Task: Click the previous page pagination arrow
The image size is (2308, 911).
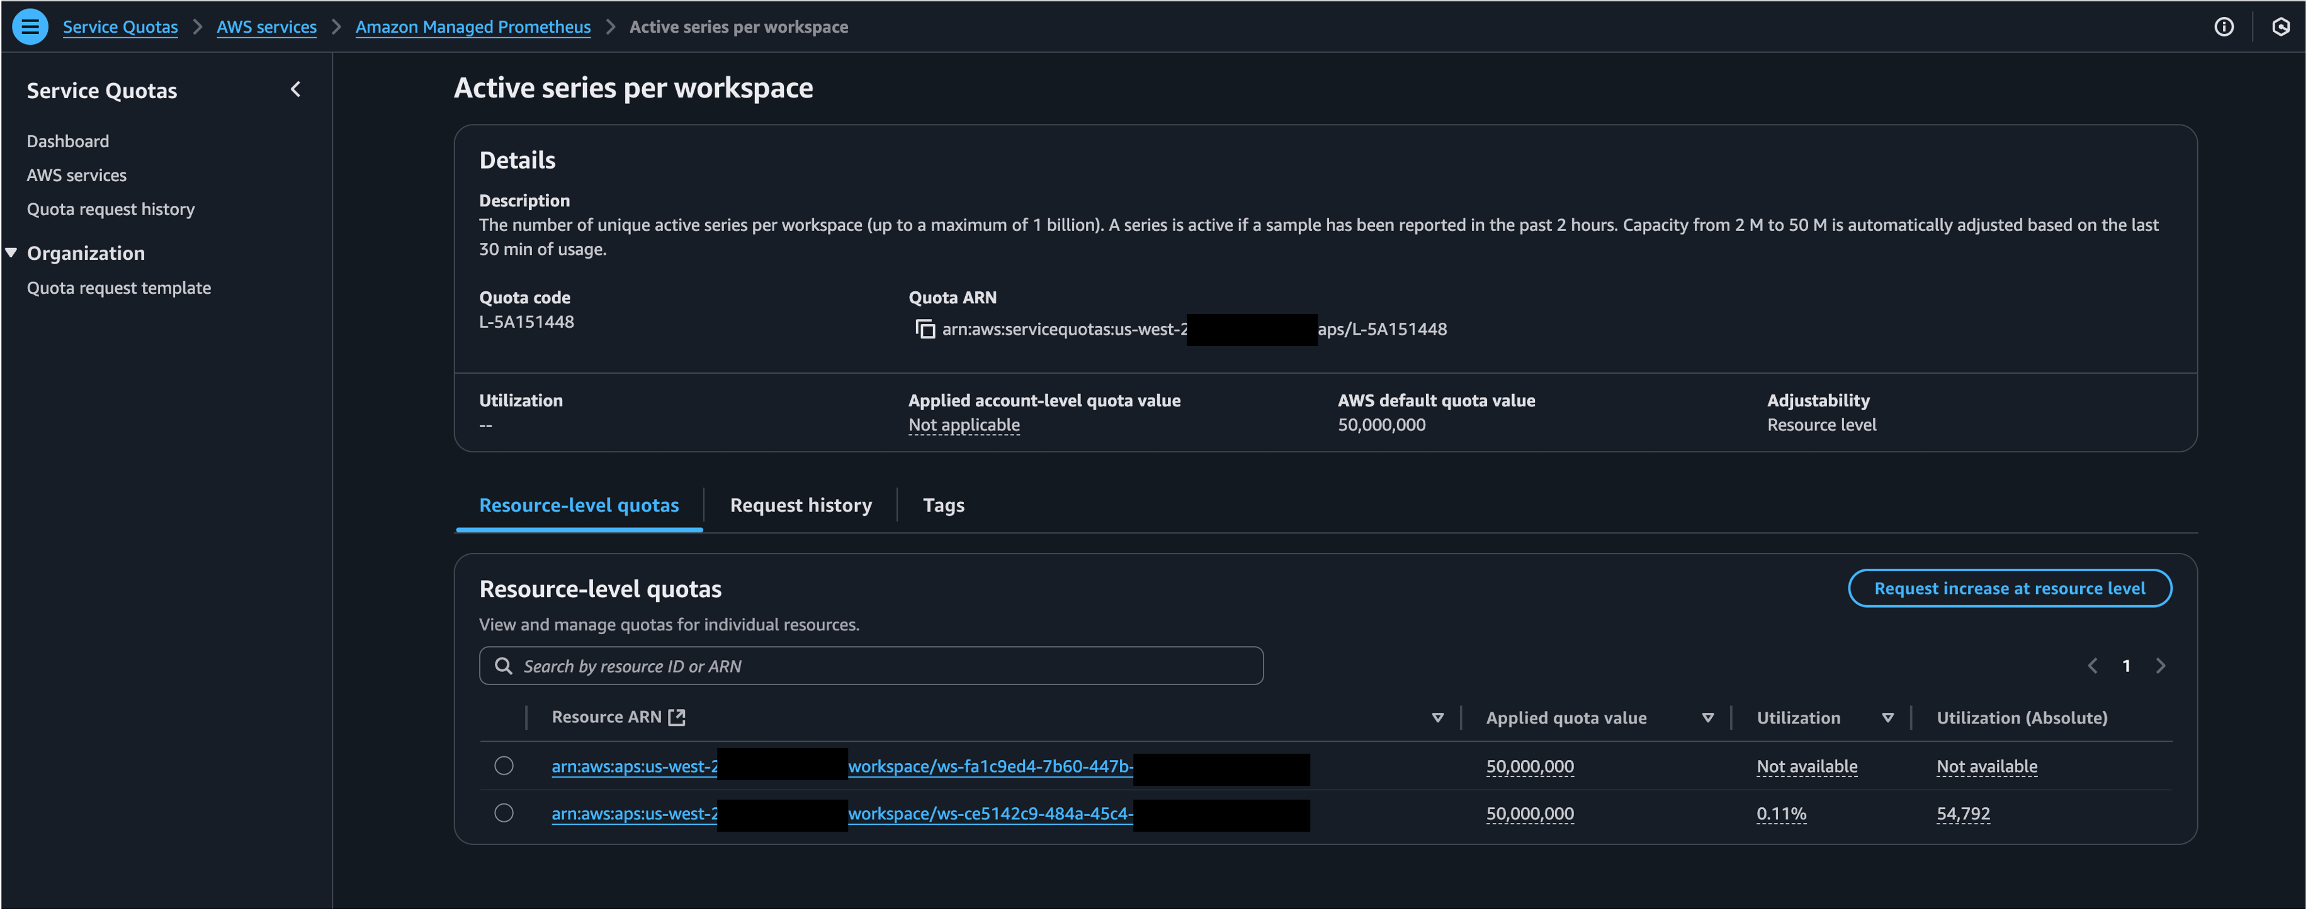Action: 2093,664
